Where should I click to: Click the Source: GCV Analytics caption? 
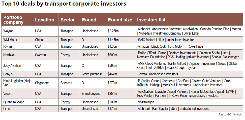click(230, 115)
